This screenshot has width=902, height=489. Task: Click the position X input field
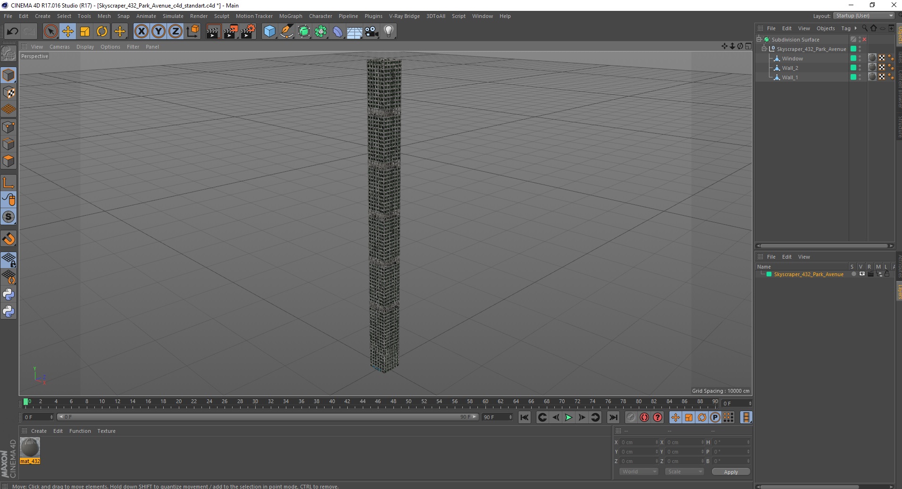tap(639, 442)
